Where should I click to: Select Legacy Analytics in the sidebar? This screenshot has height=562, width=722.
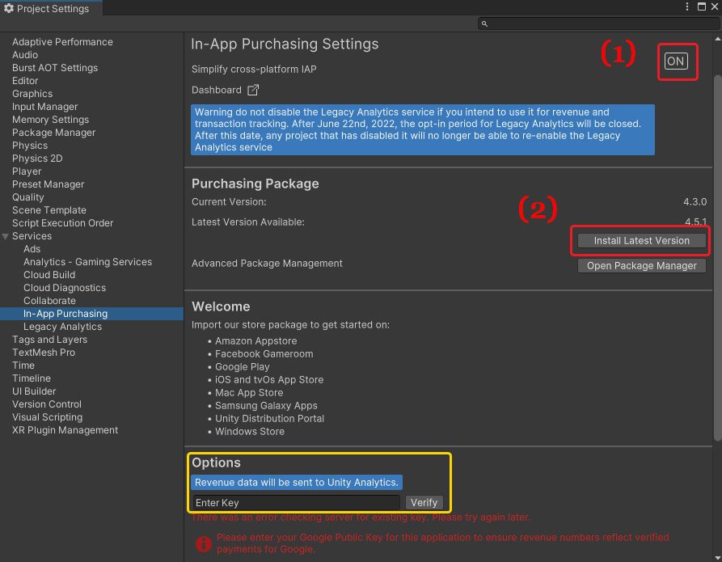tap(62, 327)
